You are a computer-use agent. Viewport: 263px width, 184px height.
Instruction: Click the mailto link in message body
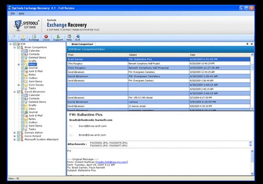[x=111, y=162]
